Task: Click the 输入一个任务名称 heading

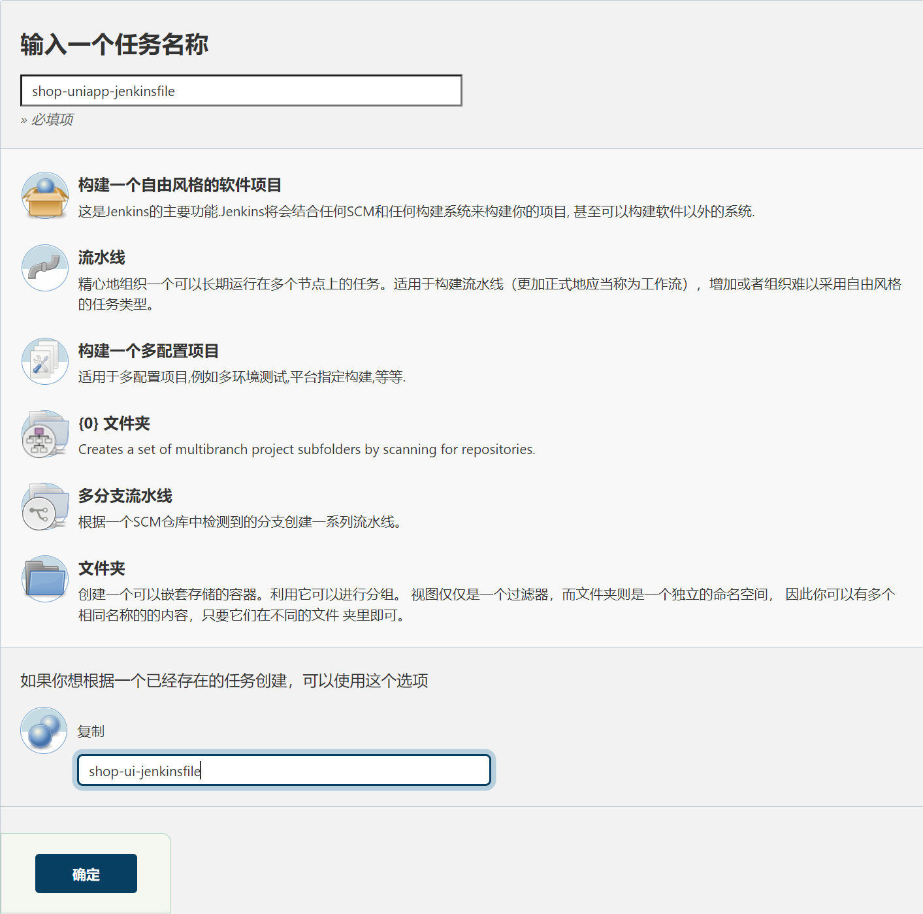Action: 114,44
